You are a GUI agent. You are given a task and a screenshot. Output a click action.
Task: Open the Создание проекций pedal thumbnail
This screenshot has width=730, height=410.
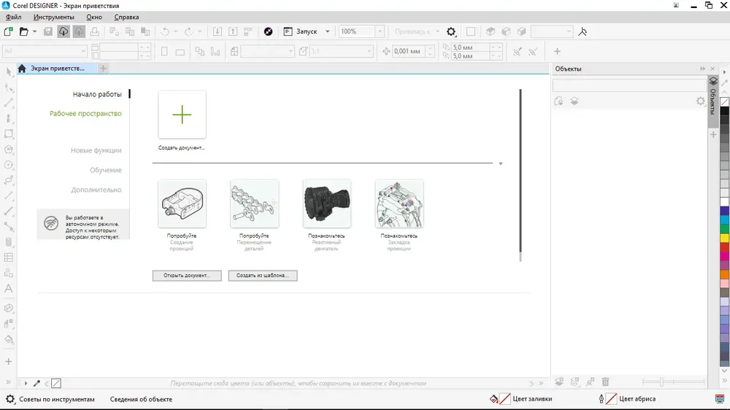click(x=182, y=204)
